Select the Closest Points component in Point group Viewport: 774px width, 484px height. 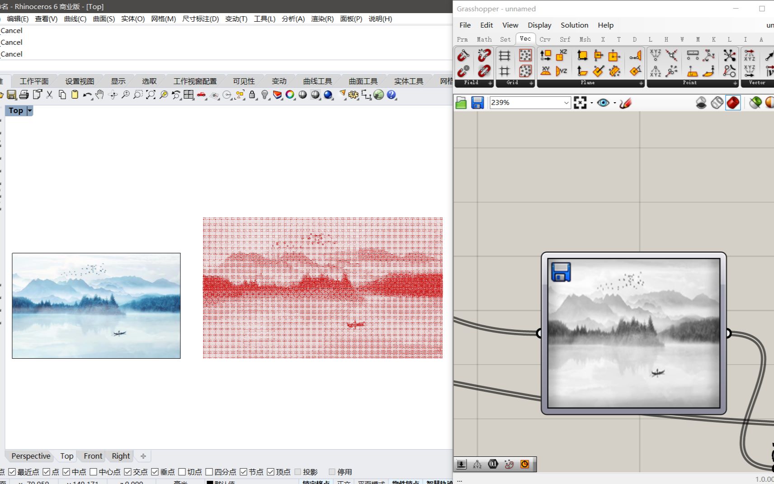(x=672, y=71)
